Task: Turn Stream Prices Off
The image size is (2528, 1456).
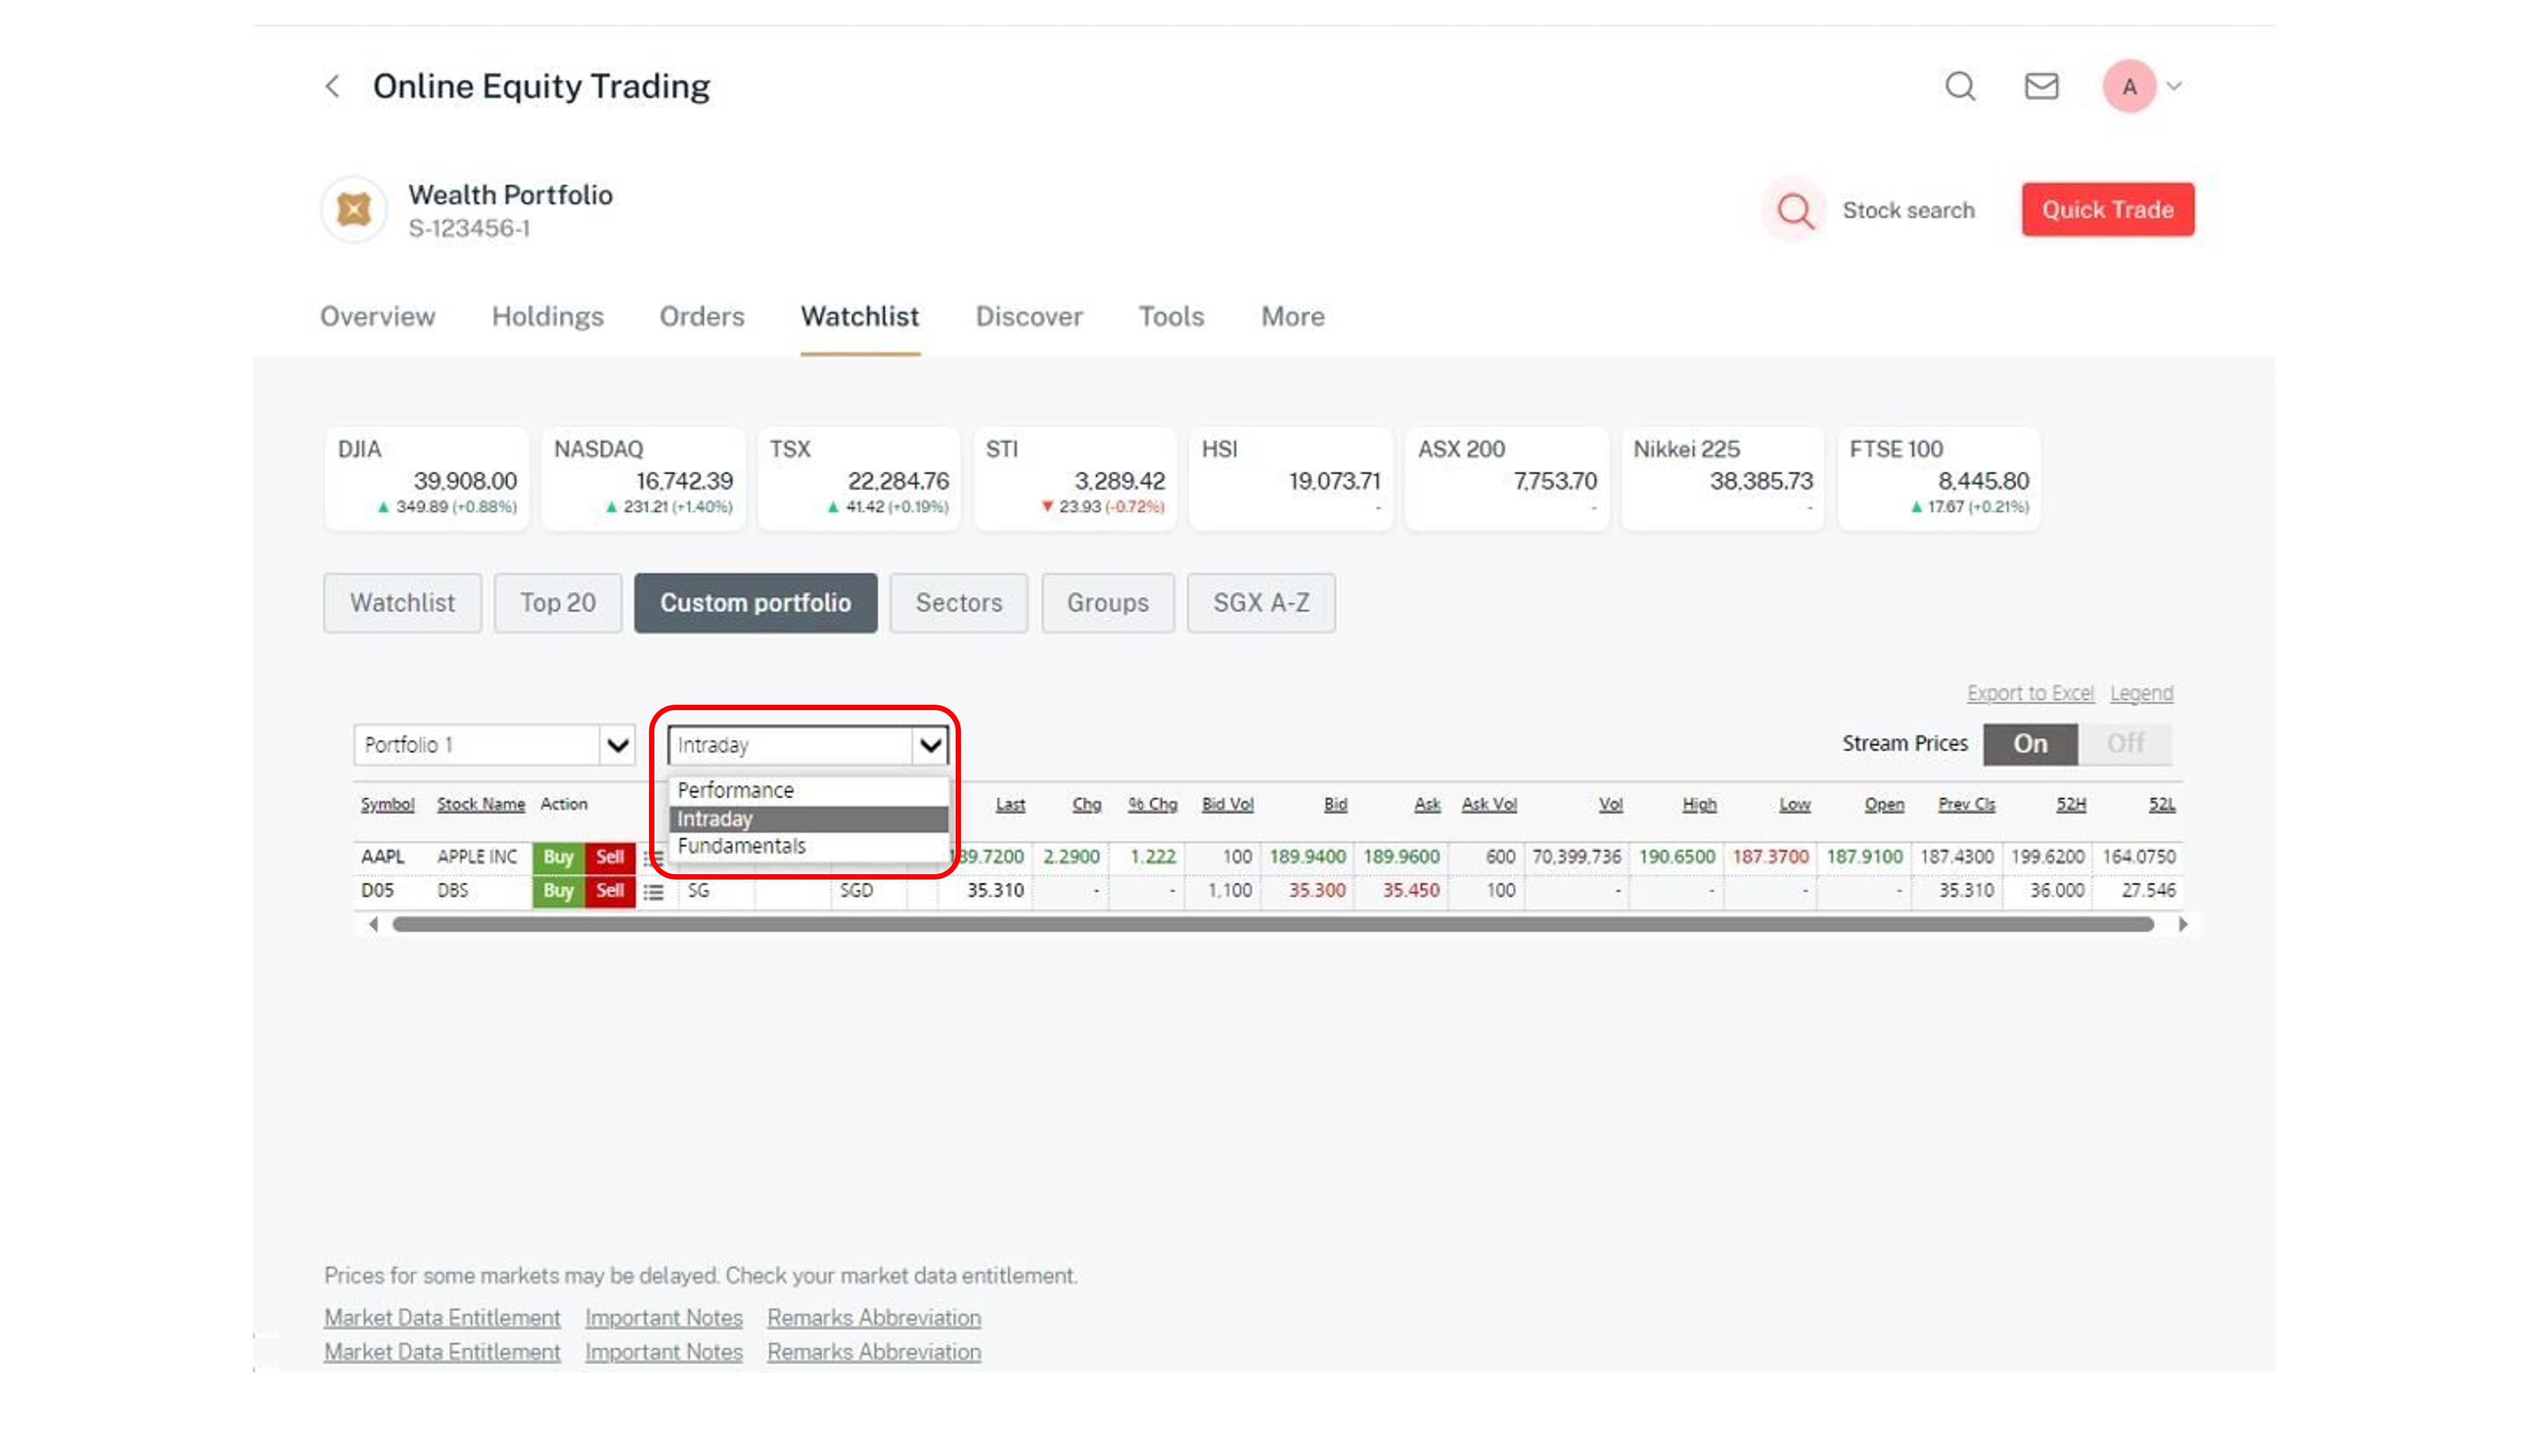Action: click(x=2125, y=744)
